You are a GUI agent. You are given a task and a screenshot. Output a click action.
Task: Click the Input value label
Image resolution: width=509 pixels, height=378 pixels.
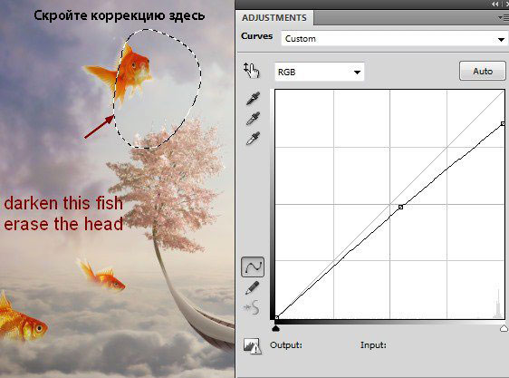373,344
